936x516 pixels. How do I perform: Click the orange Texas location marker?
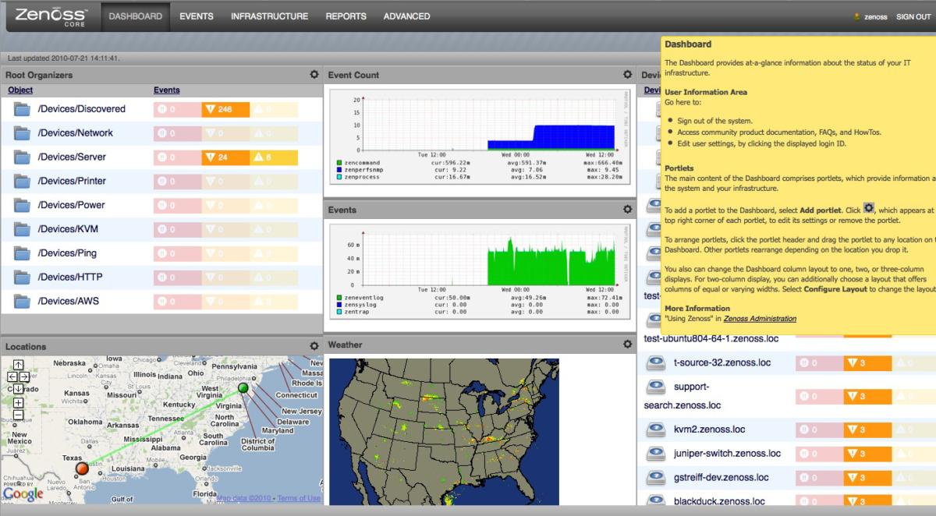[x=82, y=468]
